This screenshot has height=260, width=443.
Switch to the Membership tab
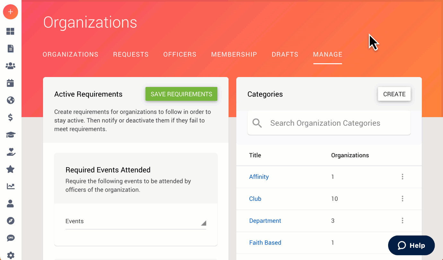[234, 54]
